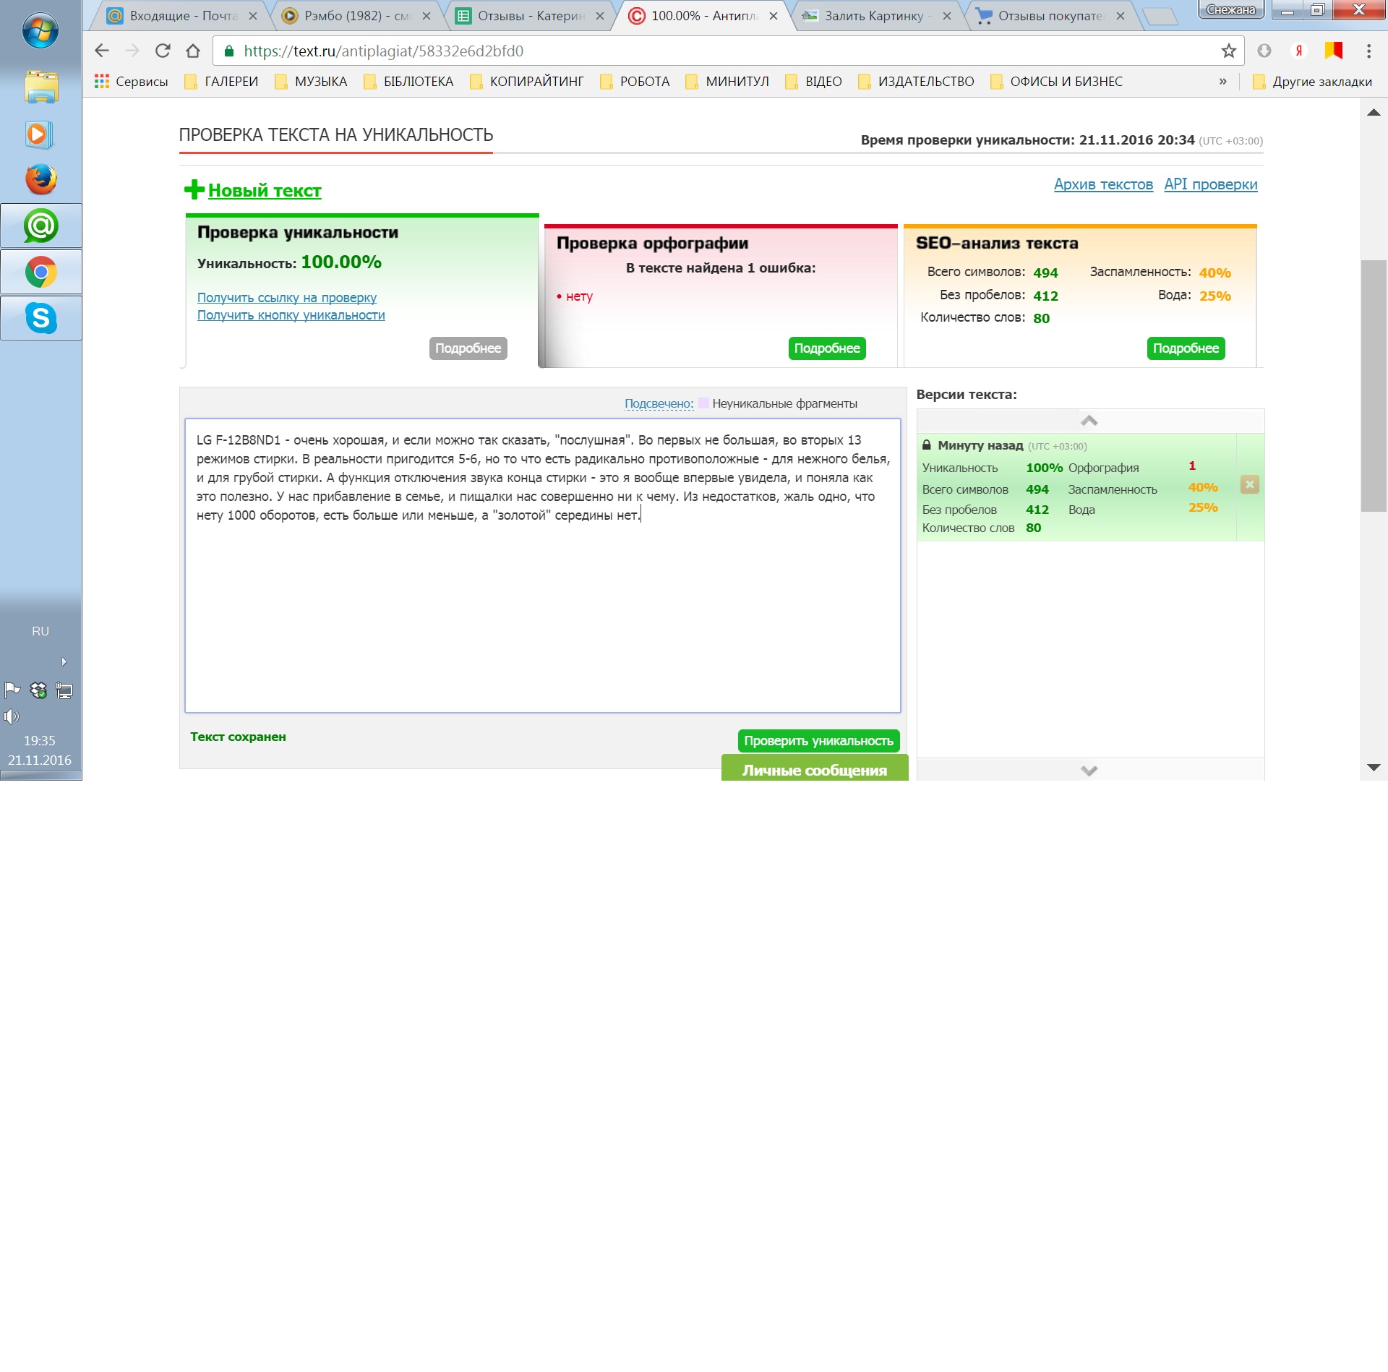
Task: Expand hidden bookmarks with double-arrow
Action: [1222, 82]
